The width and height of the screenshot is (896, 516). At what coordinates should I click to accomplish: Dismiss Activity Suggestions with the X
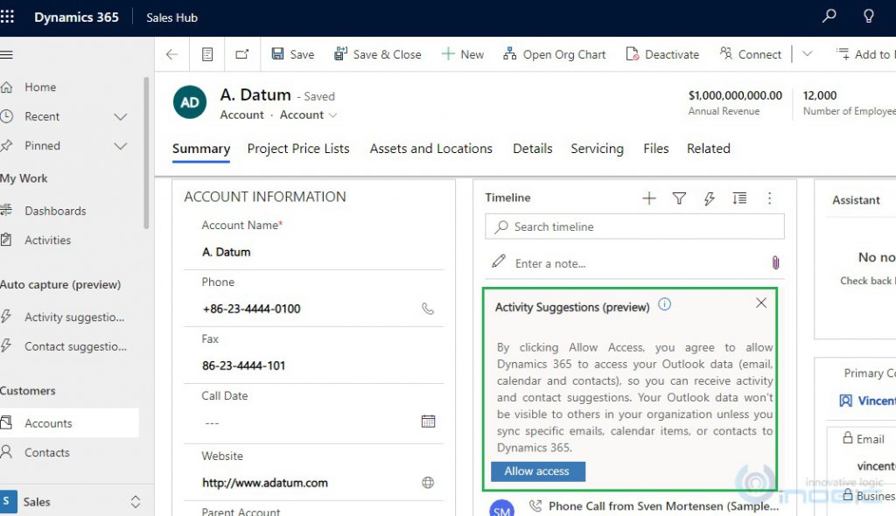tap(760, 303)
